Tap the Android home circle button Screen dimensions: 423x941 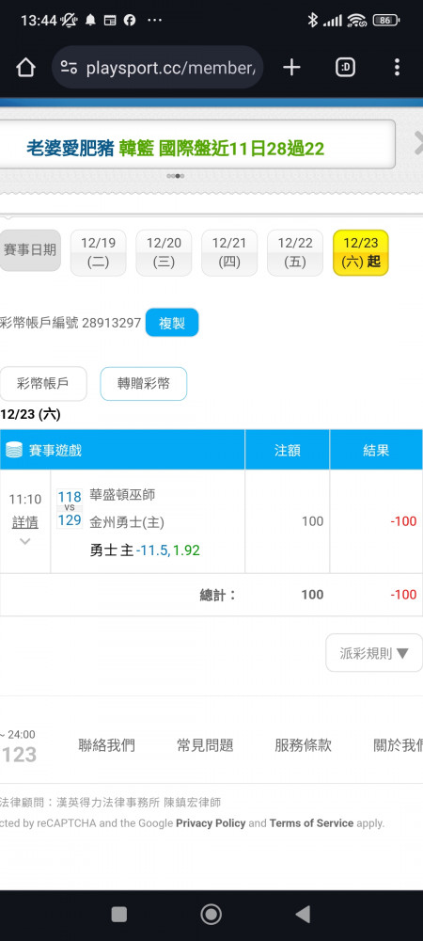pyautogui.click(x=211, y=914)
